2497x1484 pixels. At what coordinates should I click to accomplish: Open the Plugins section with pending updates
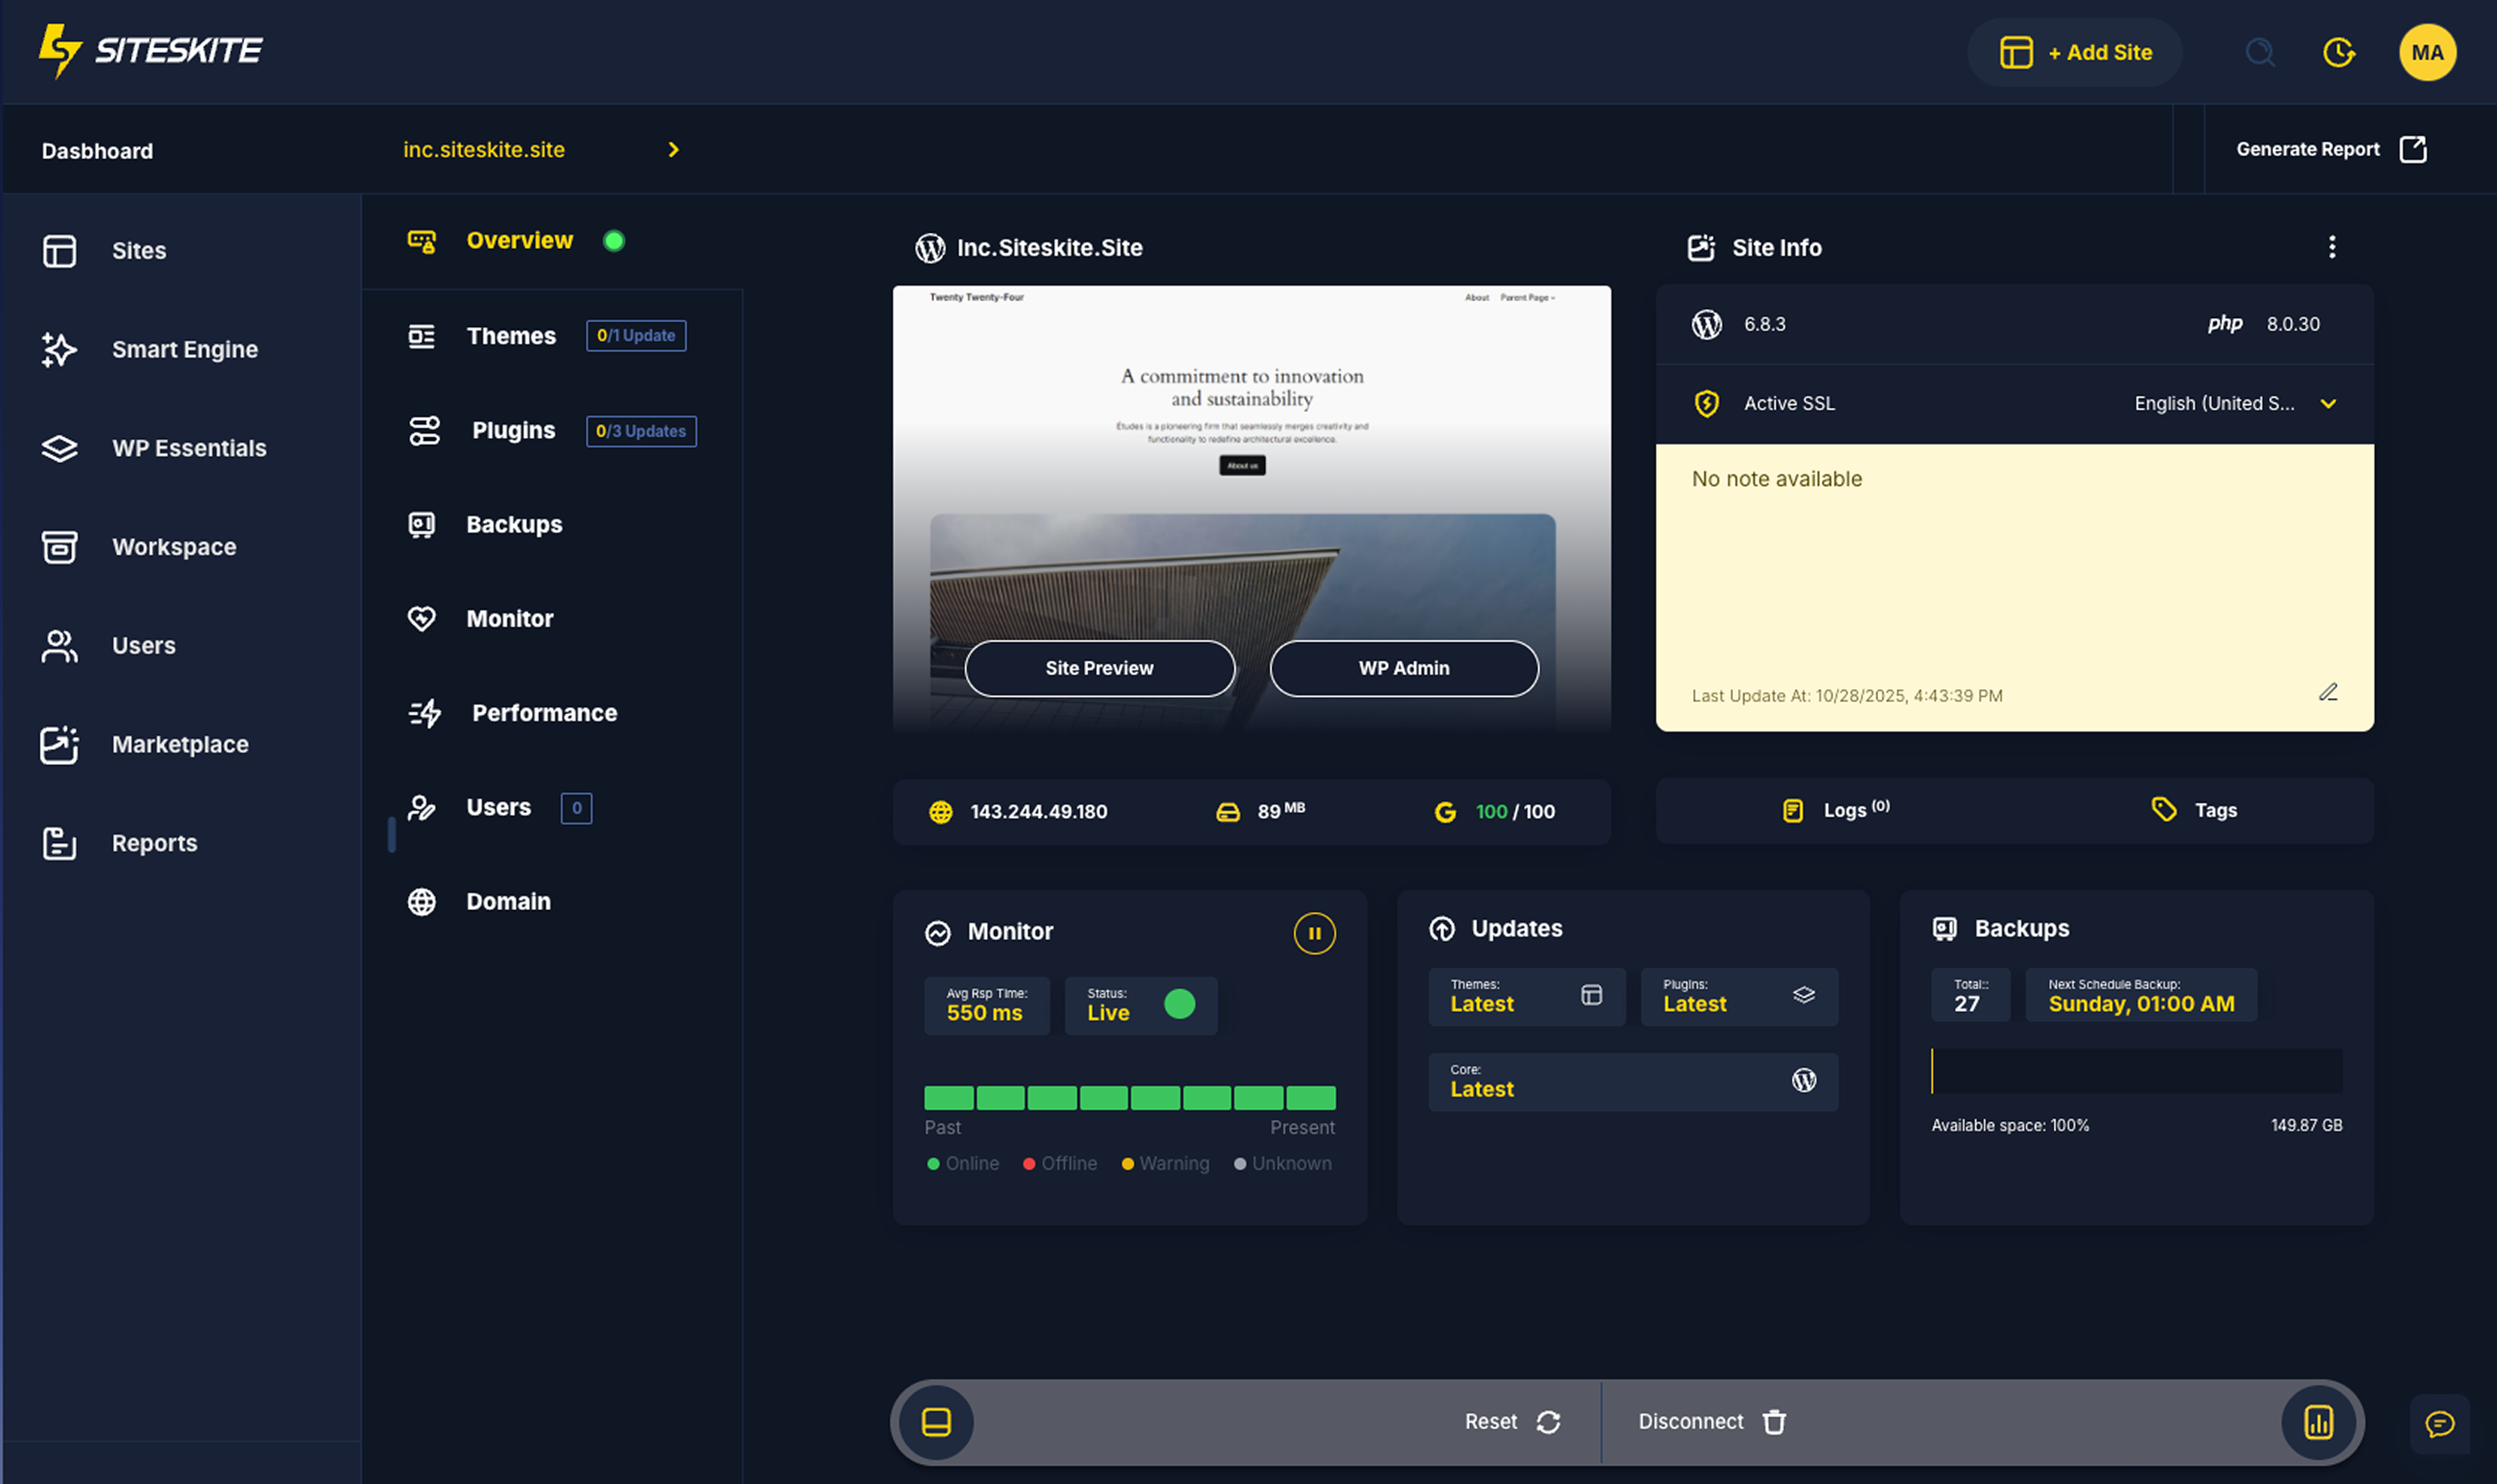tap(513, 430)
